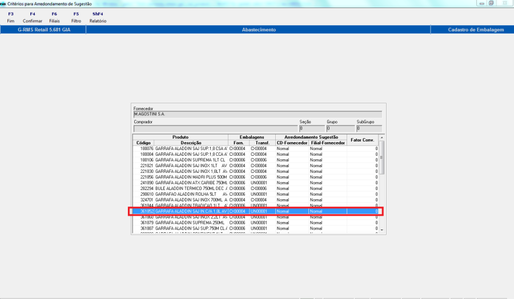The height and width of the screenshot is (299, 514).
Task: Click the G-RMS Retail 5.681 GIA label
Action: coord(44,30)
